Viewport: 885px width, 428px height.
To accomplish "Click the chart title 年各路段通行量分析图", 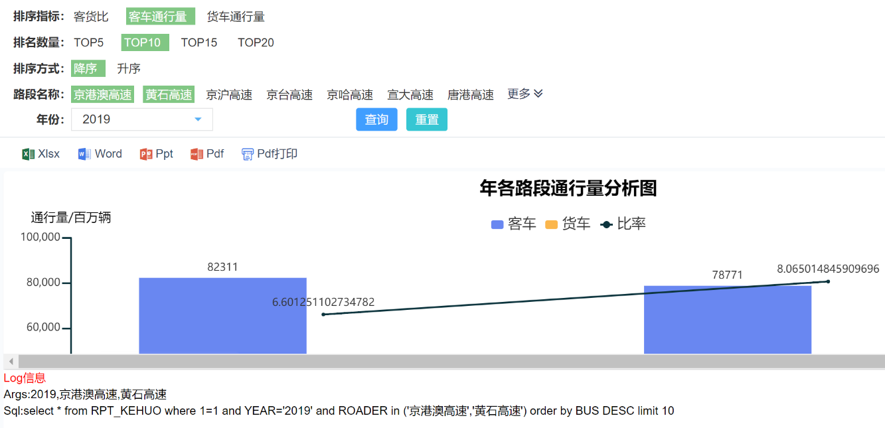I will tap(568, 188).
